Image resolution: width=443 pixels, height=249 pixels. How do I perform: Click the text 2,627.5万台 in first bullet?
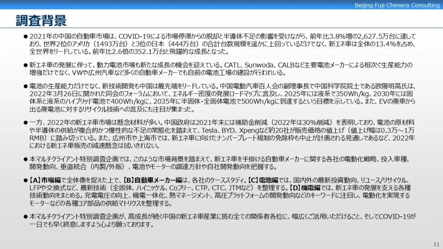pyautogui.click(x=376, y=36)
